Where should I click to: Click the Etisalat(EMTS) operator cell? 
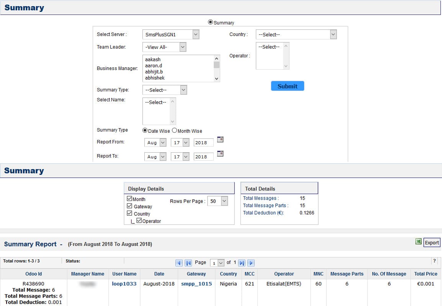pyautogui.click(x=284, y=284)
